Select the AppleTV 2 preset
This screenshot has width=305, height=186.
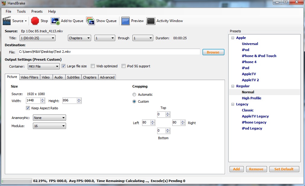coord(250,80)
